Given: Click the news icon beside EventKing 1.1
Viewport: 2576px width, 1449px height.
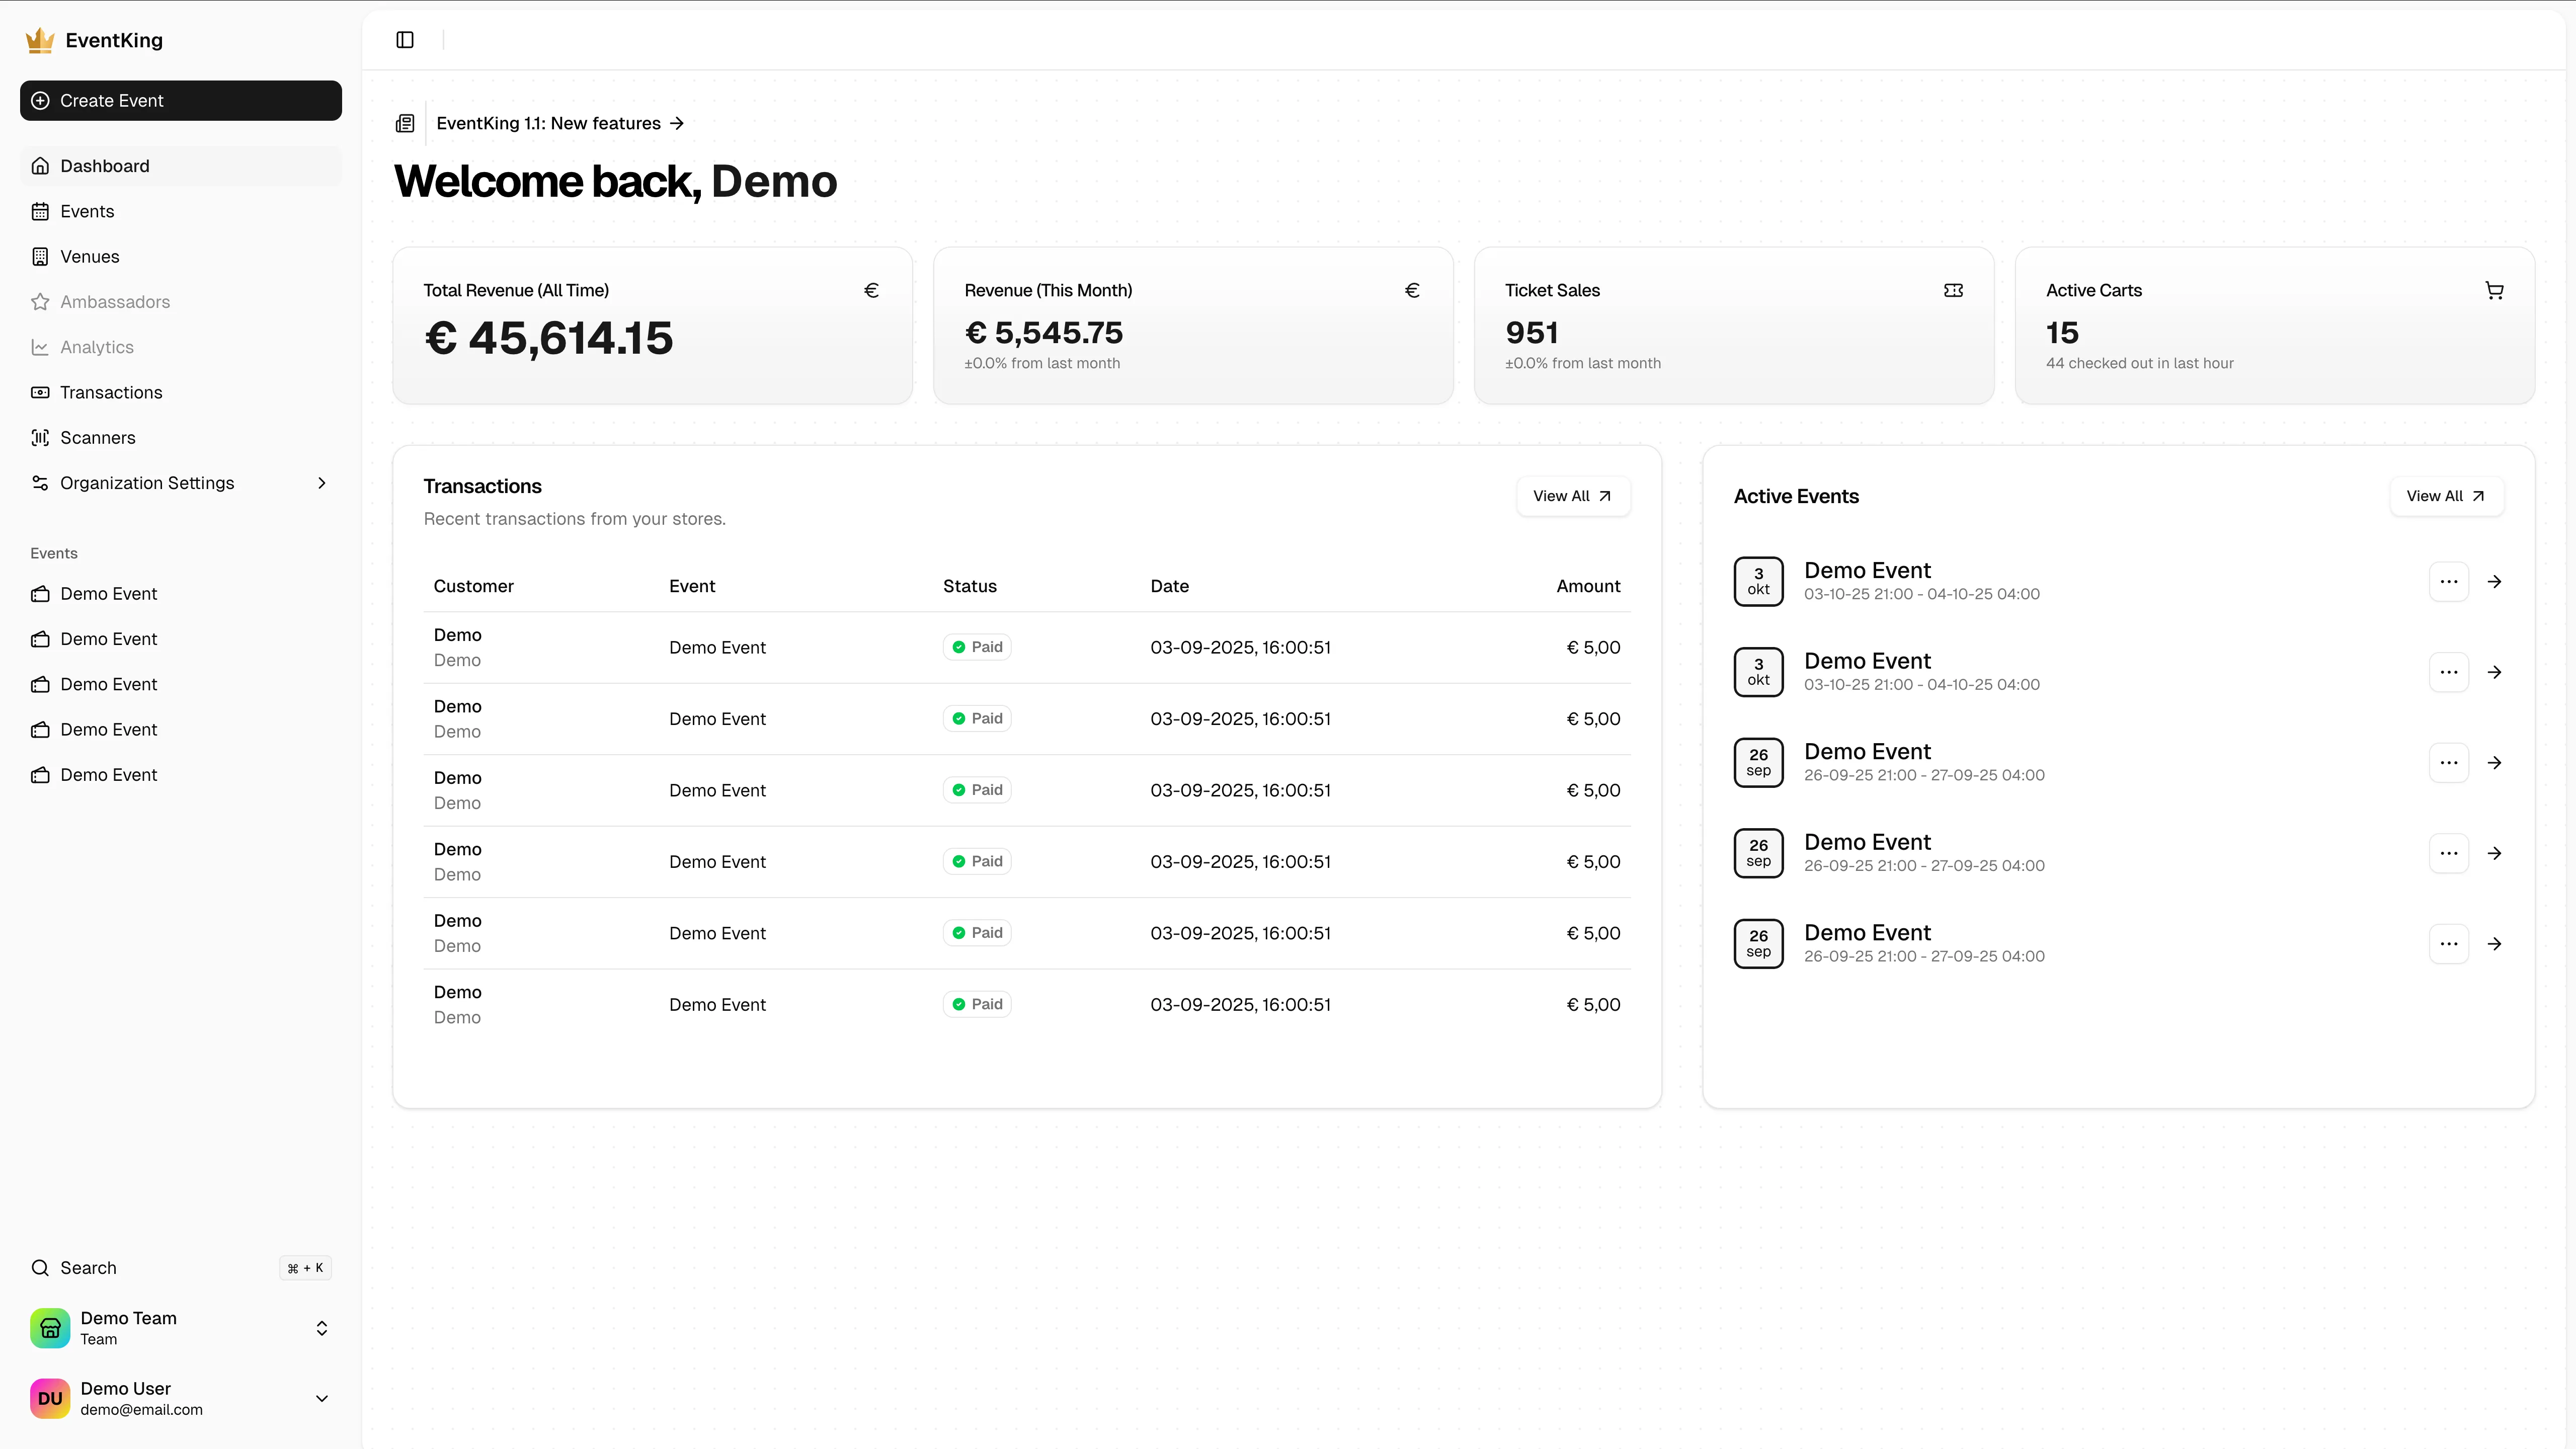Looking at the screenshot, I should point(405,123).
